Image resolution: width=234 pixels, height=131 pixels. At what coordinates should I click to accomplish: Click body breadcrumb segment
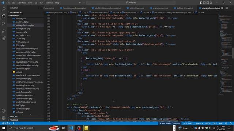point(83,12)
